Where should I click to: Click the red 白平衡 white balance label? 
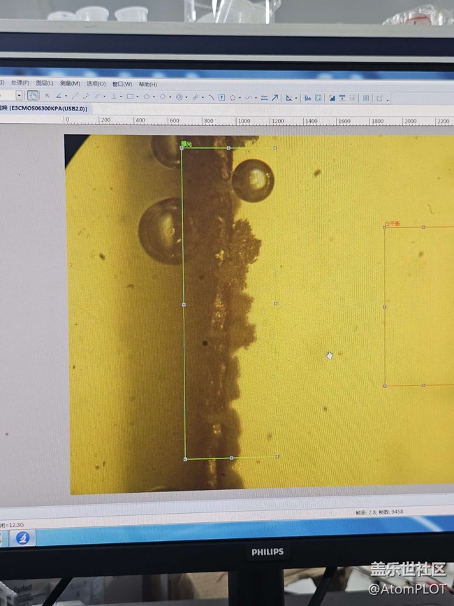(392, 224)
